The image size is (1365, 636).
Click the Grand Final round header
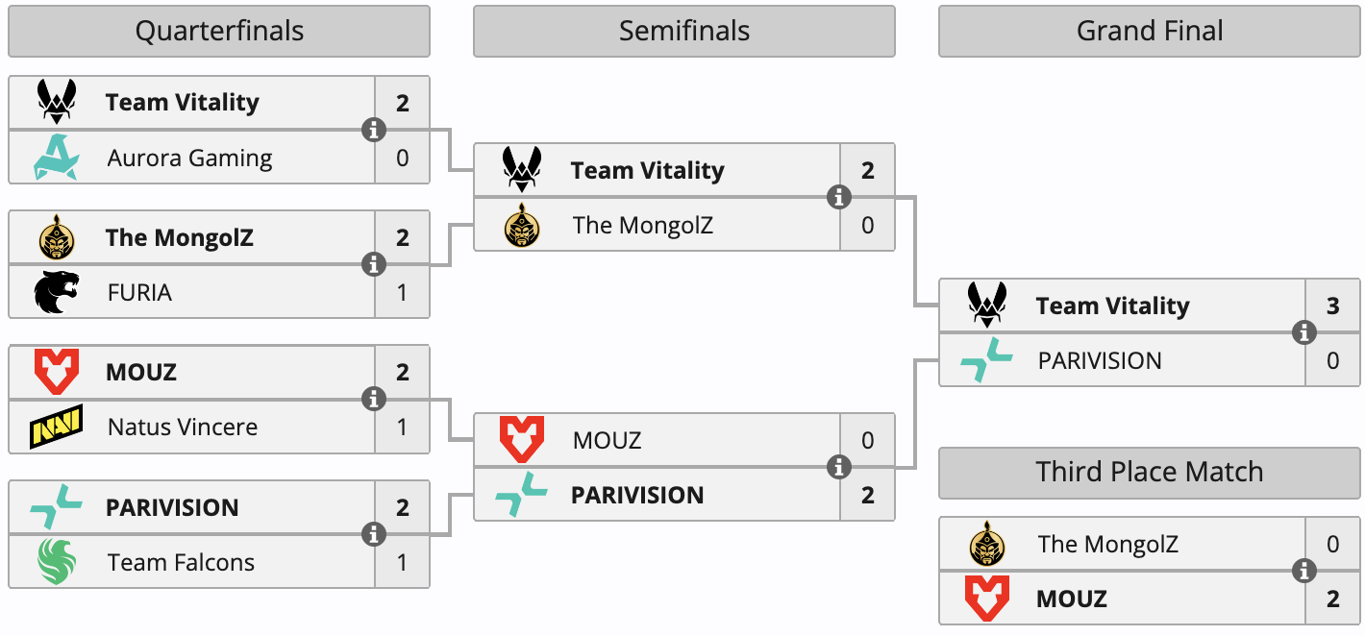pos(1150,32)
